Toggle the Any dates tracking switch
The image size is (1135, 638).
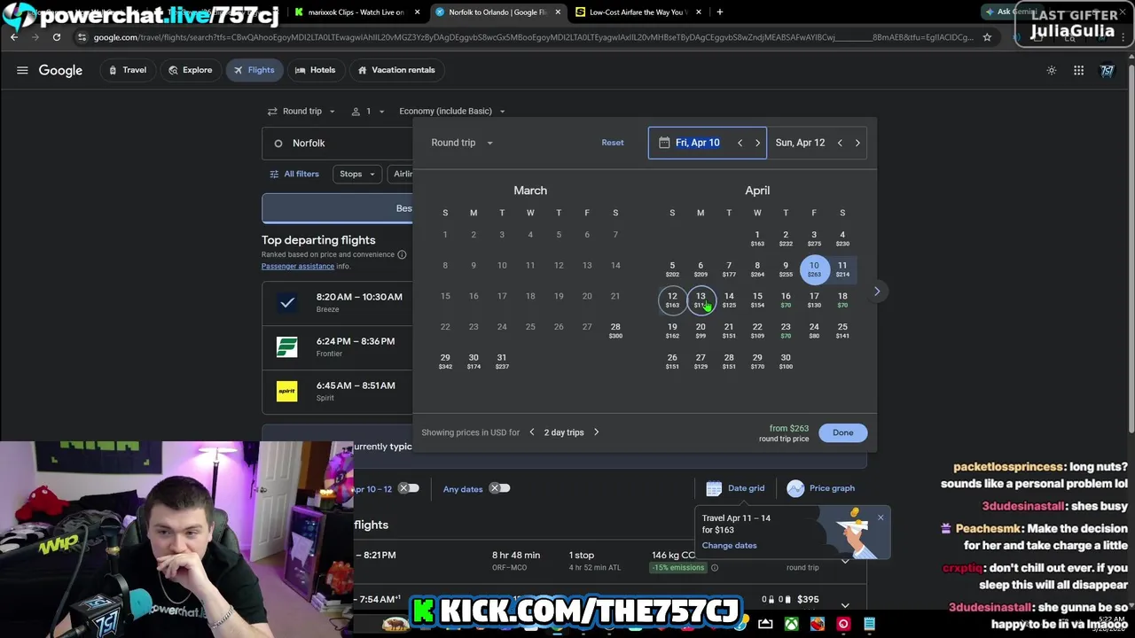tap(500, 488)
